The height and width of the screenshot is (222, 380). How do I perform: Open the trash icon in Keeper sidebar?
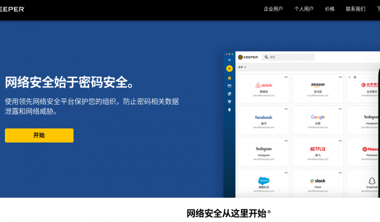point(229,110)
